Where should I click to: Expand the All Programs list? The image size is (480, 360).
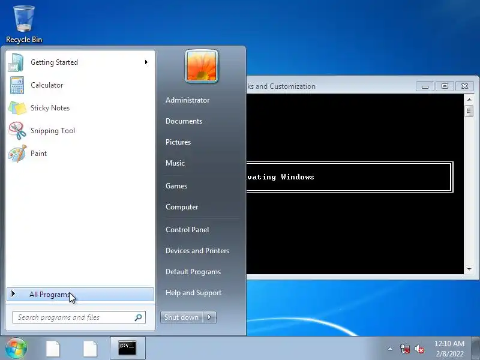[80, 294]
